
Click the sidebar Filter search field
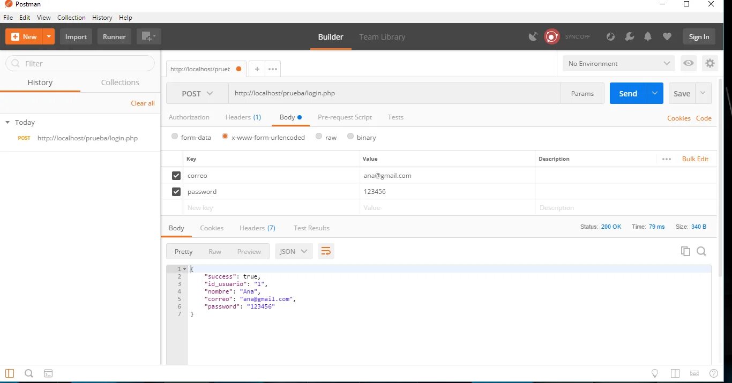point(80,63)
